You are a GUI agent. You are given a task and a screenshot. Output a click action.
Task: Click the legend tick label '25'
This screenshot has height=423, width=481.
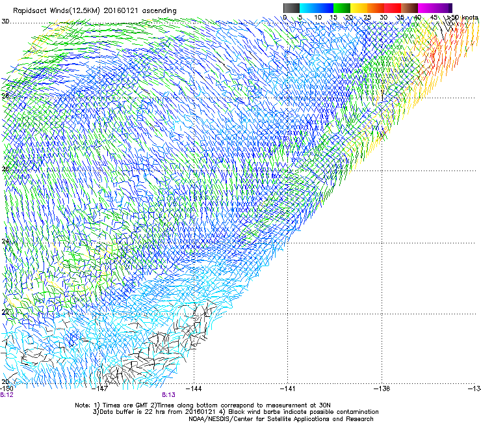point(367,18)
